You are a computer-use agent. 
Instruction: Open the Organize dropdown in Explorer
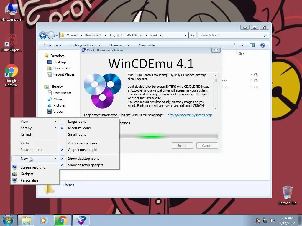tap(52, 45)
